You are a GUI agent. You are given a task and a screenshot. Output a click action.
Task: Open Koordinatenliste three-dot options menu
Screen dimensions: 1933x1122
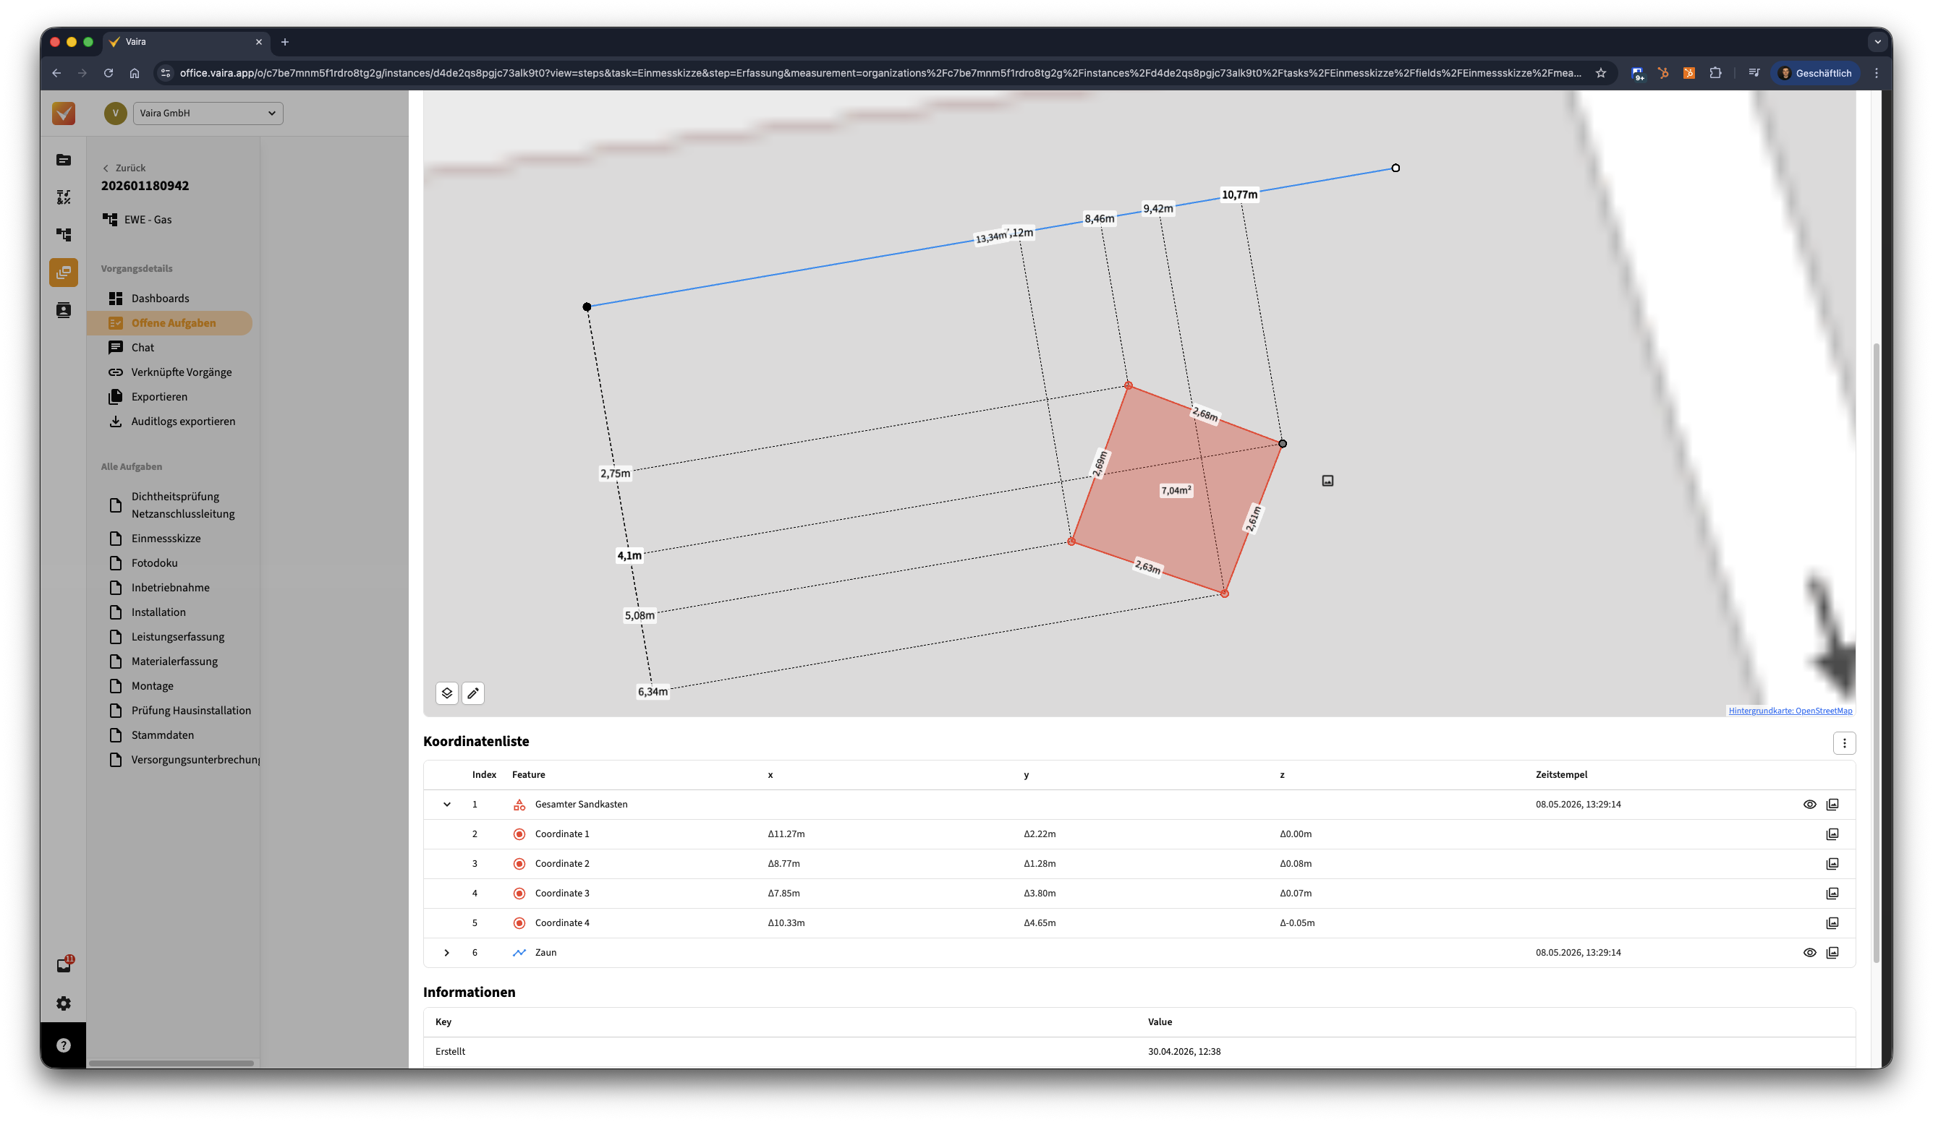click(1844, 742)
